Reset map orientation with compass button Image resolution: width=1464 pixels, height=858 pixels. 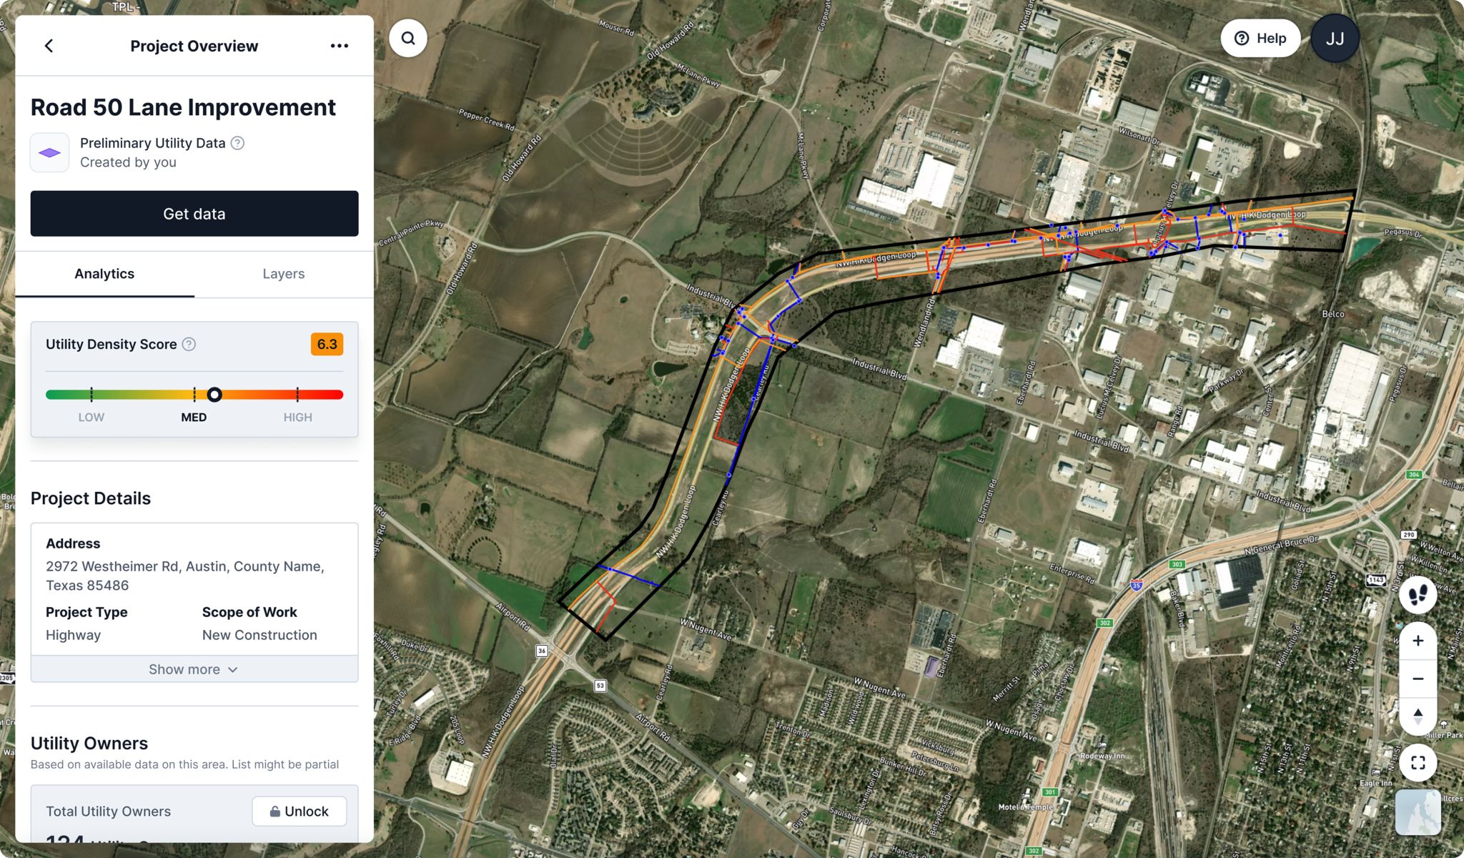(x=1418, y=716)
